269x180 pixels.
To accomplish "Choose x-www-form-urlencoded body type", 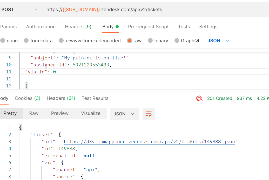I will 61,41.
